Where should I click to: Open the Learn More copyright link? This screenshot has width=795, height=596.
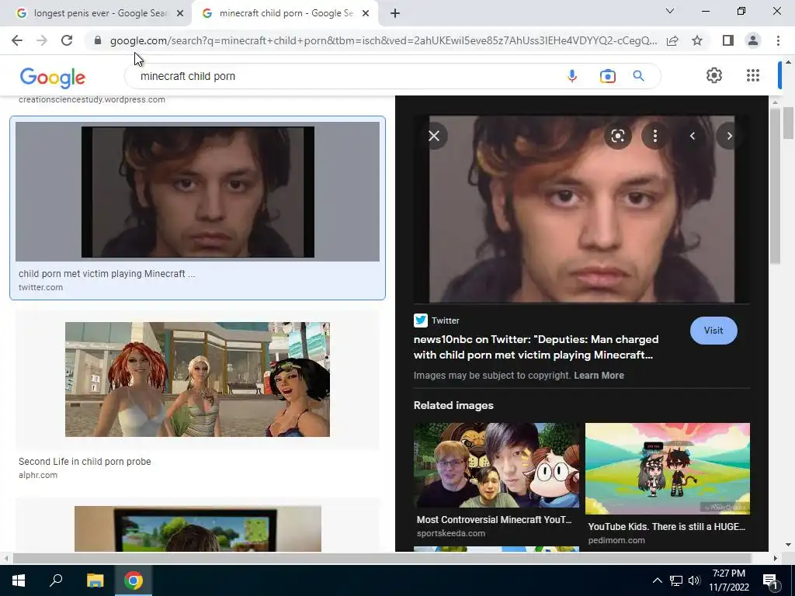coord(599,376)
